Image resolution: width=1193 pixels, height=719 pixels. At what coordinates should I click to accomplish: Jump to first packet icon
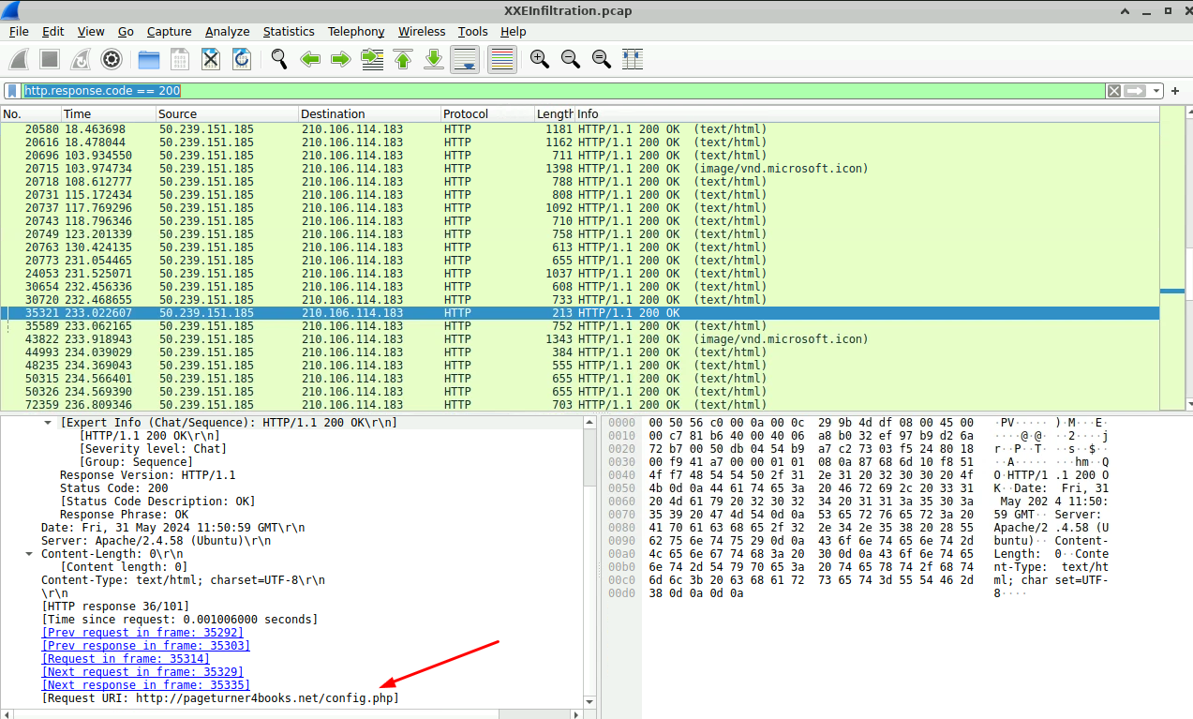click(403, 59)
